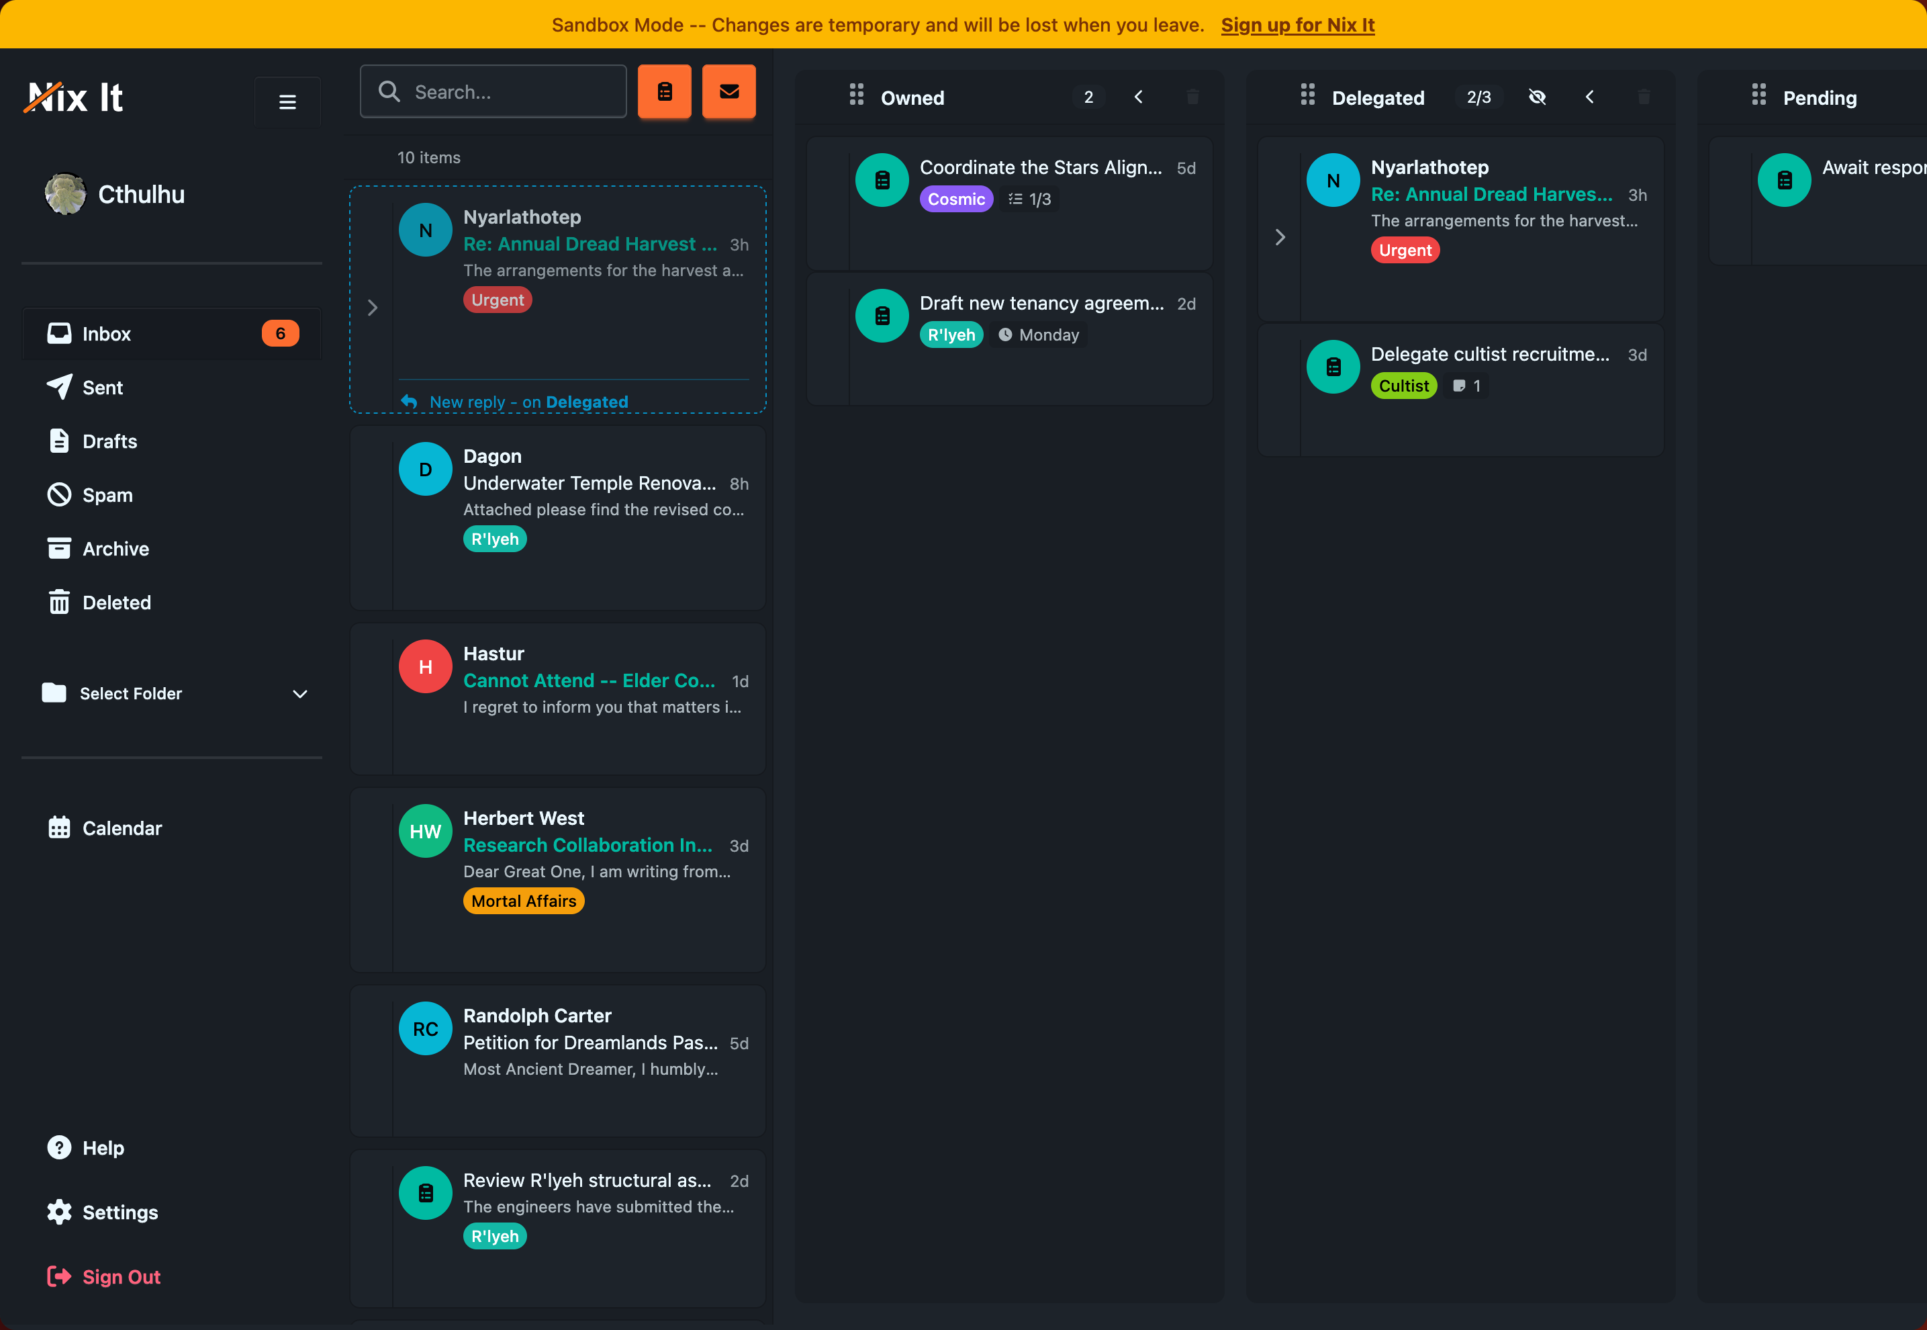Click New reply on Delegated link
This screenshot has width=1927, height=1330.
tap(528, 401)
